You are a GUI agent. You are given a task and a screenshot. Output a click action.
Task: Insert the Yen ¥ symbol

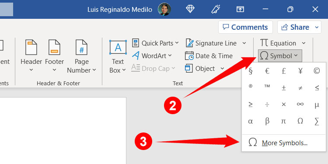300,71
